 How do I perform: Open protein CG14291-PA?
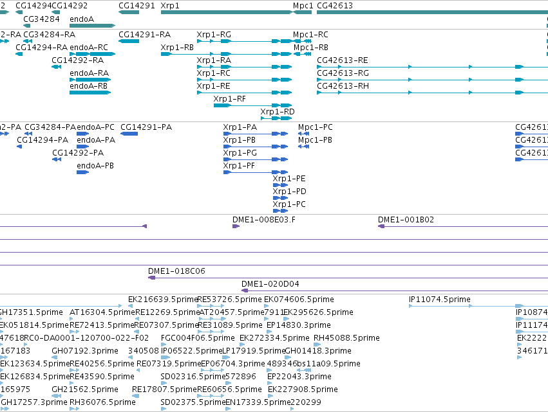[146, 127]
